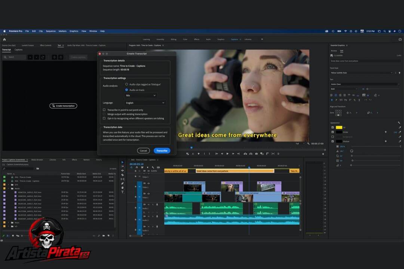Viewport: 404px width, 269px height.
Task: Click the 'Create transcription' button
Action: coord(63,106)
